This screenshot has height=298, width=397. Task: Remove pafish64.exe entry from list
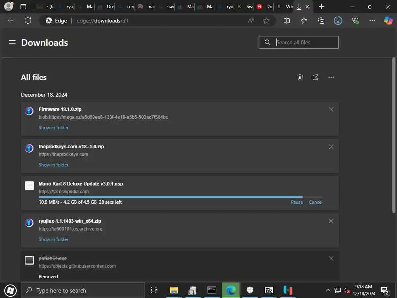(331, 258)
